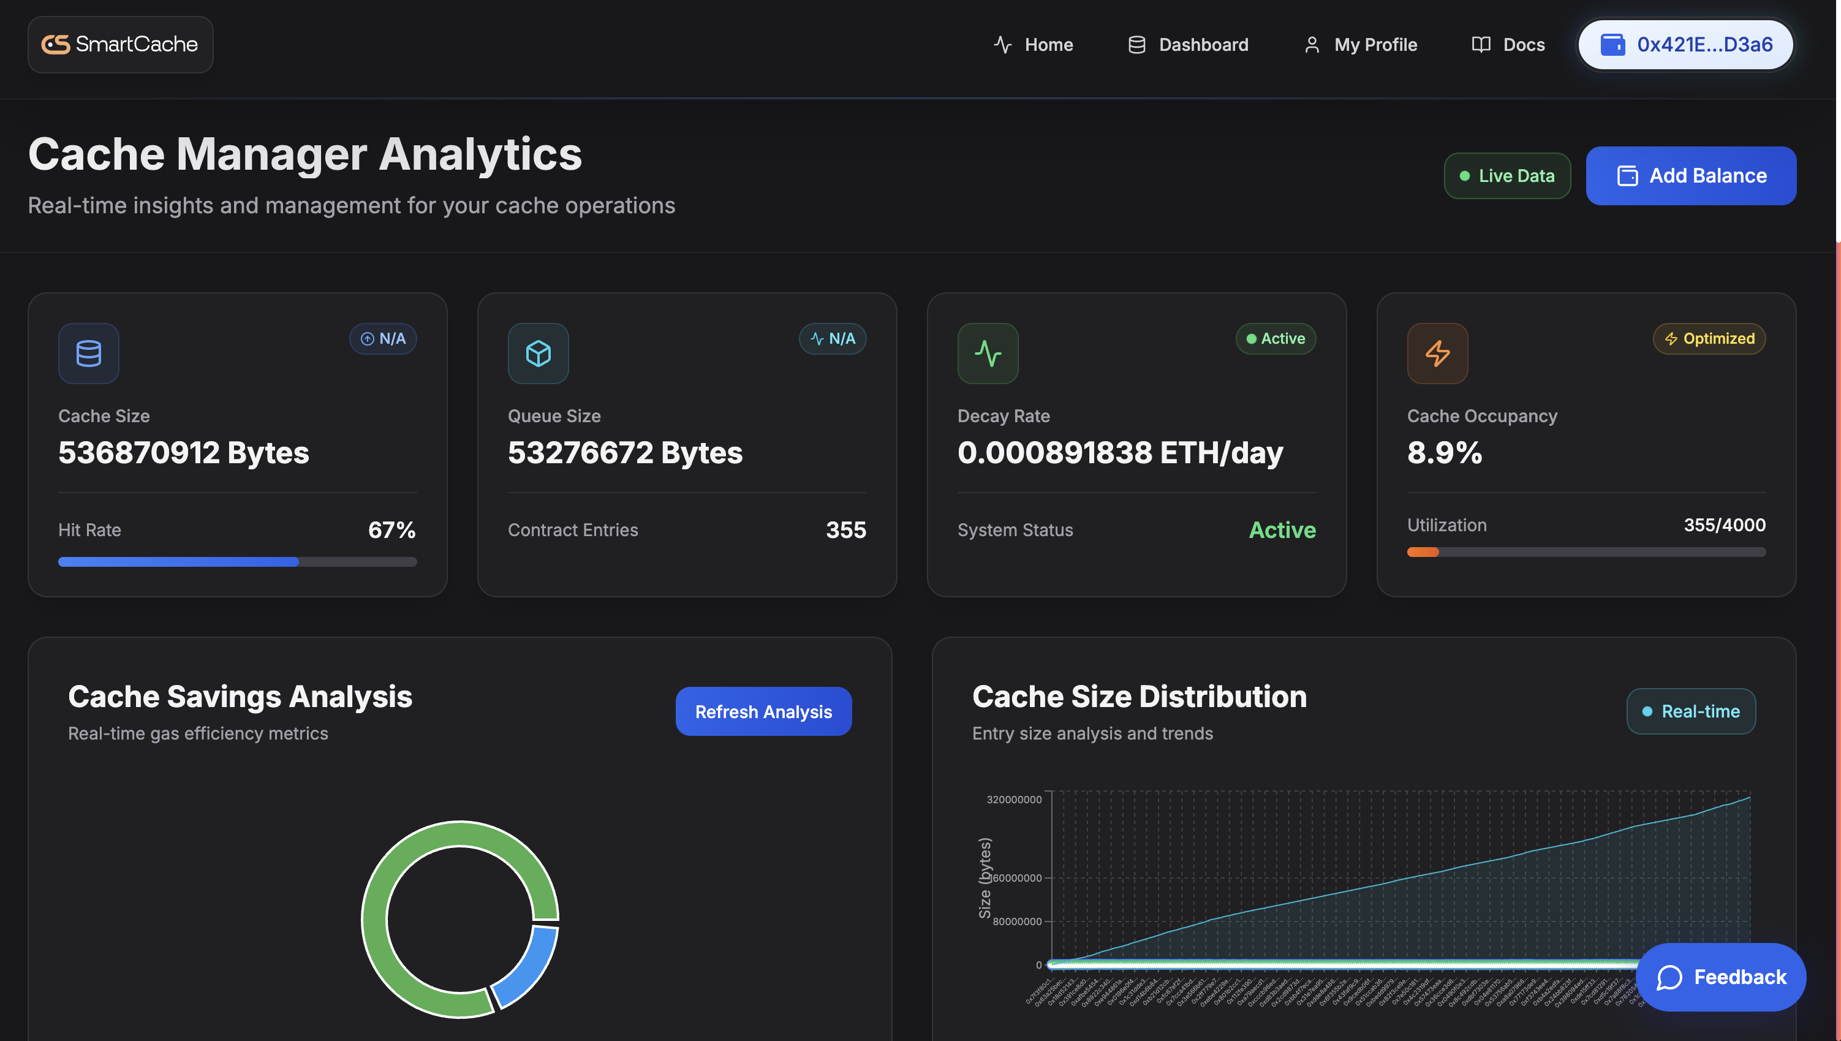Screen dimensions: 1841x1041
Task: Click the Cache Size database icon
Action: coord(89,353)
